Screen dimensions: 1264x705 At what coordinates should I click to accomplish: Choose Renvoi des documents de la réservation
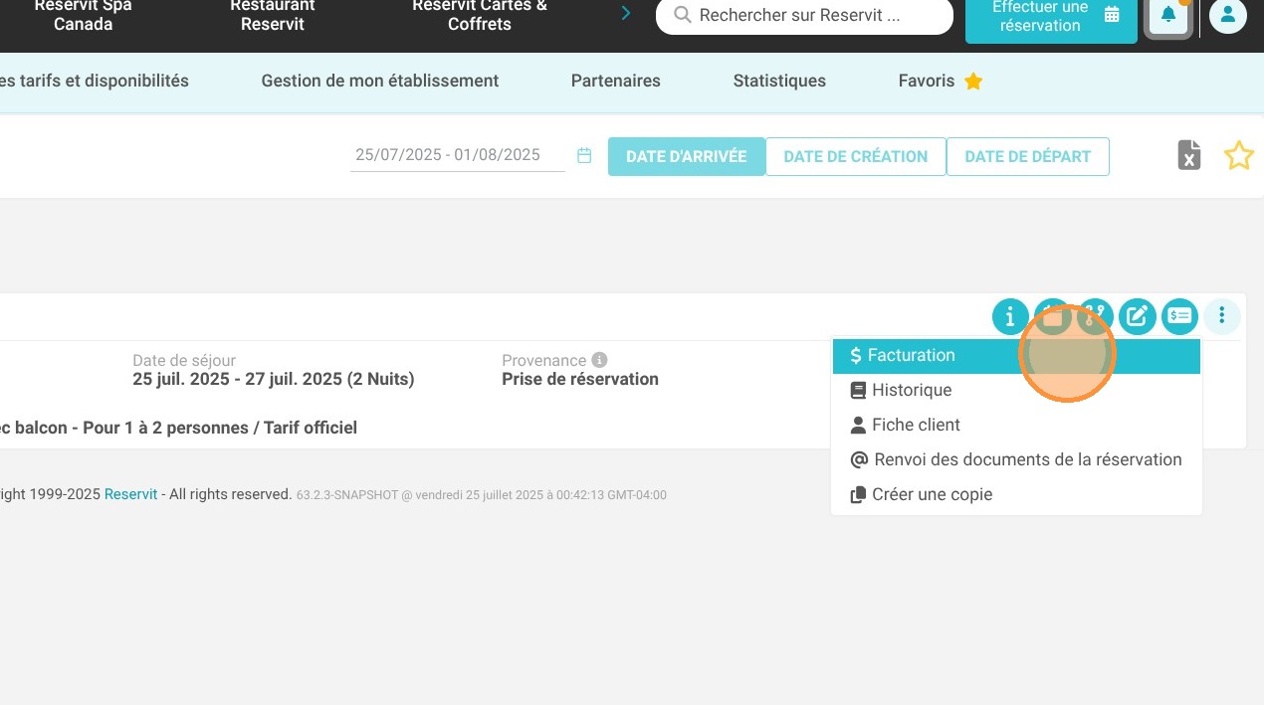[x=1016, y=459]
